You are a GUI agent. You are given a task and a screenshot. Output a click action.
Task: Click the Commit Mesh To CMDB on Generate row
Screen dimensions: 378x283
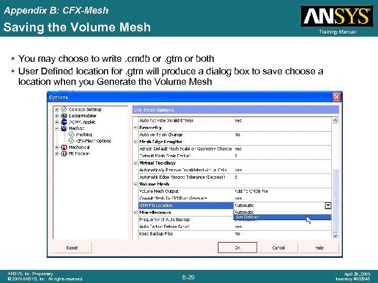pyautogui.click(x=235, y=198)
